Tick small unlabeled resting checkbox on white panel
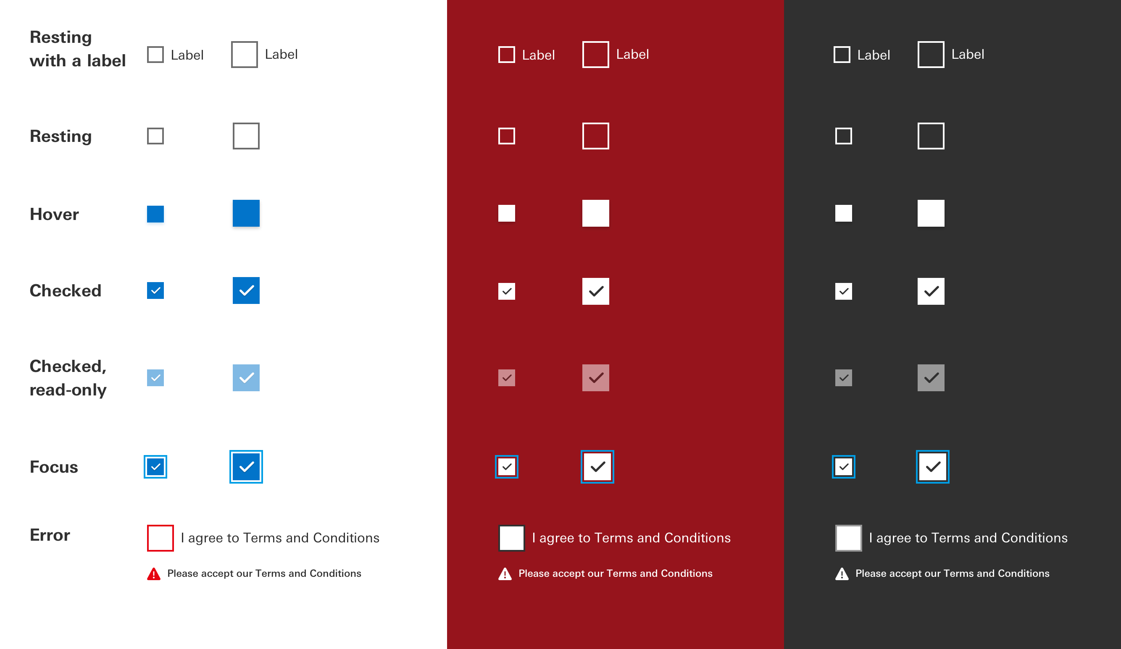Image resolution: width=1121 pixels, height=649 pixels. pos(155,136)
